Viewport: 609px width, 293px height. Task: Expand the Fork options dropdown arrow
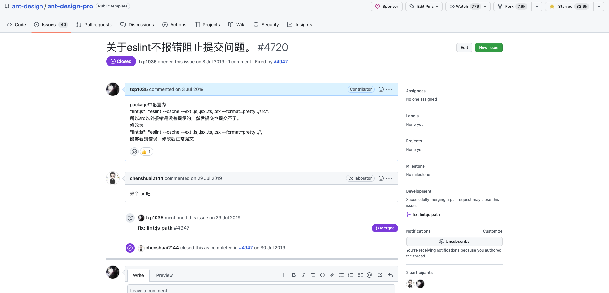click(537, 7)
